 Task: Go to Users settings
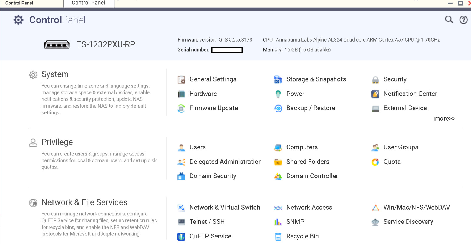pyautogui.click(x=198, y=147)
